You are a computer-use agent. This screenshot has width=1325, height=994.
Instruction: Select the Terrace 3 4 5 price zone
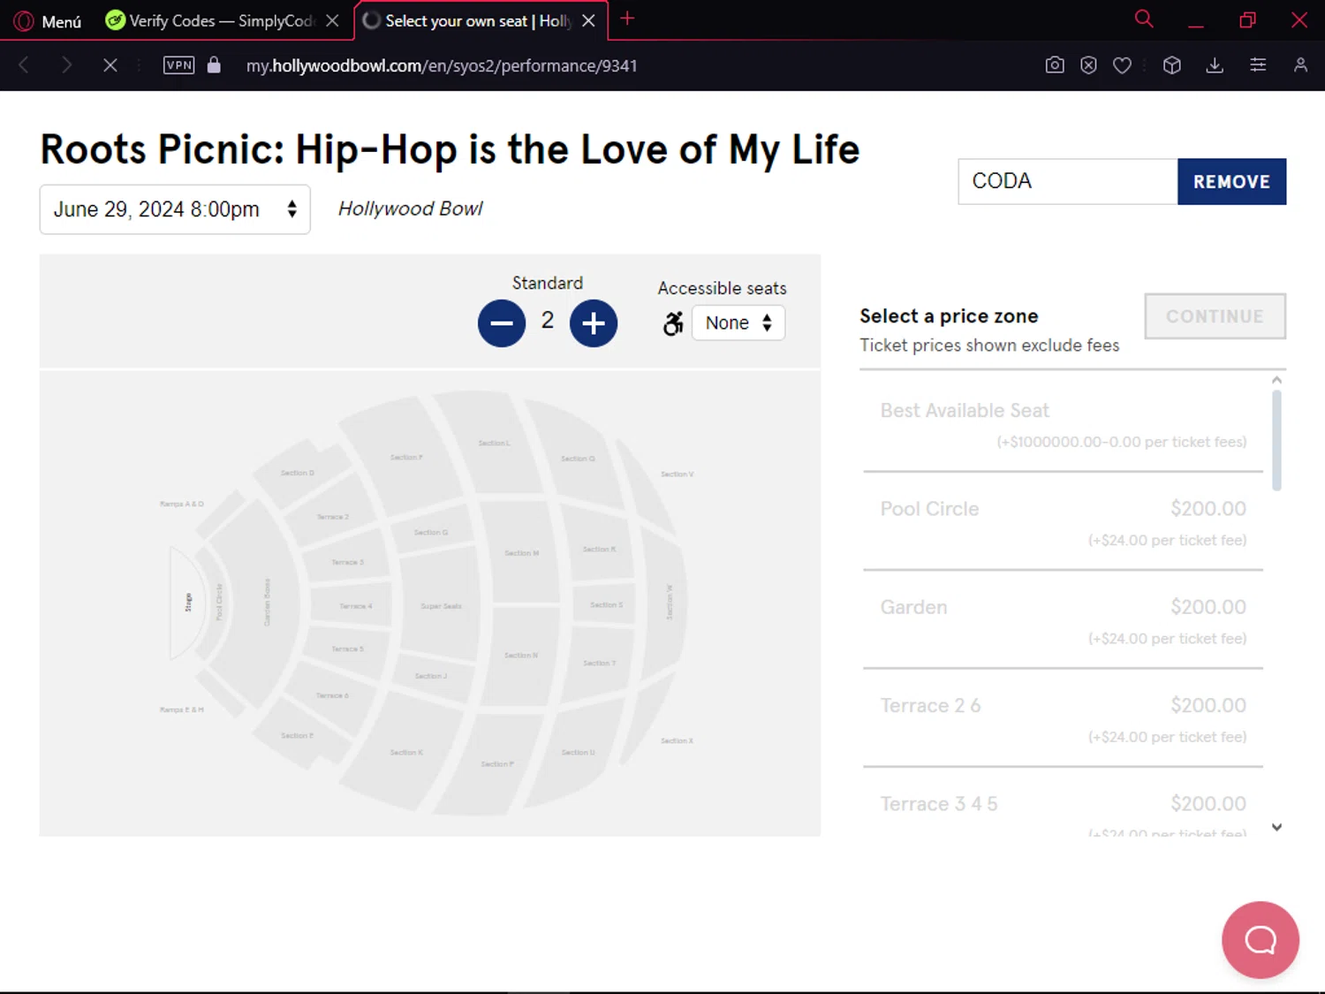point(1063,802)
